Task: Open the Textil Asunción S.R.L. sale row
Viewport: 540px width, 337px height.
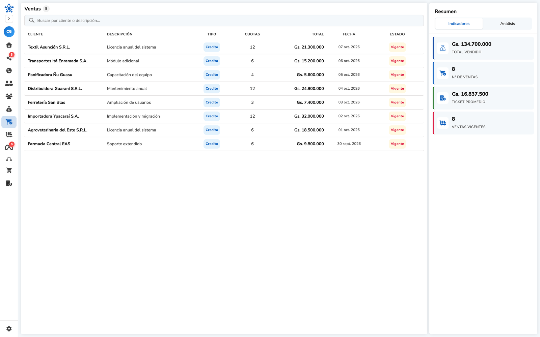Action: pyautogui.click(x=224, y=47)
